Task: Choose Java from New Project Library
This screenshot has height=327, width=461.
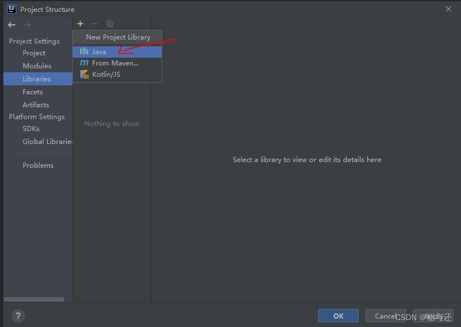Action: (118, 52)
